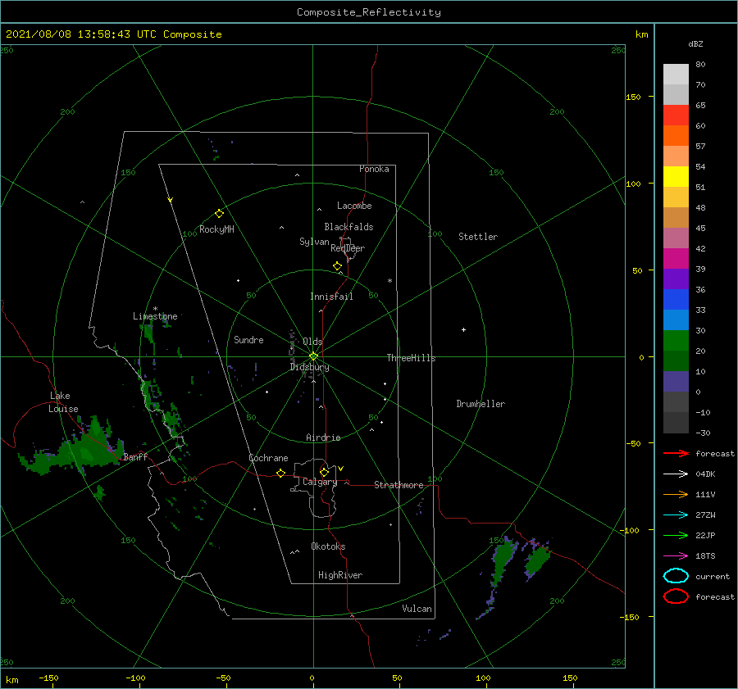738x689 pixels.
Task: Click the magenta 42-39 dBZ color swatch
Action: click(x=676, y=259)
